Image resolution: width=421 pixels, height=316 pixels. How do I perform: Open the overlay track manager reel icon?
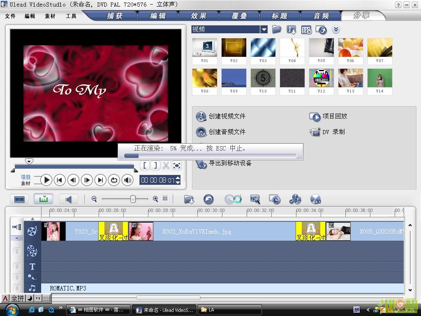click(295, 200)
